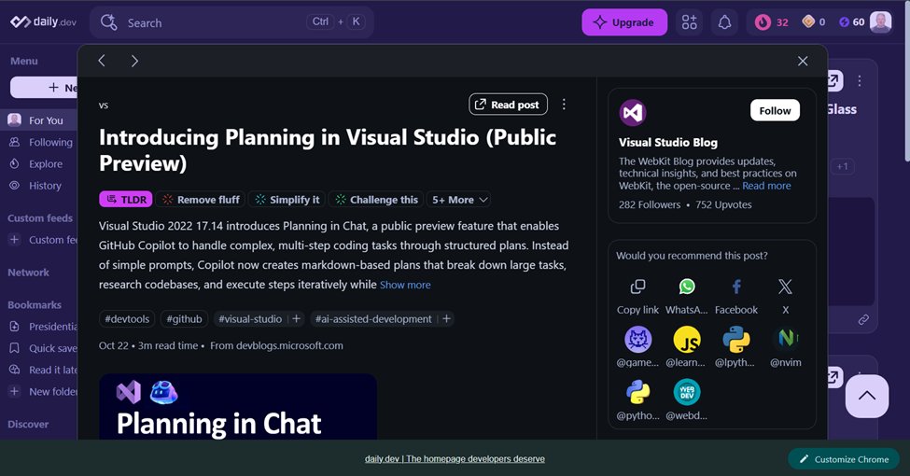This screenshot has height=476, width=910.
Task: Share post via WhatsApp icon
Action: coord(687,287)
